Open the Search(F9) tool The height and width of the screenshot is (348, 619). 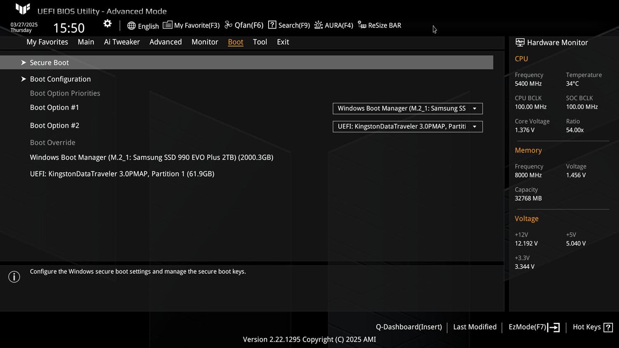[x=289, y=26]
